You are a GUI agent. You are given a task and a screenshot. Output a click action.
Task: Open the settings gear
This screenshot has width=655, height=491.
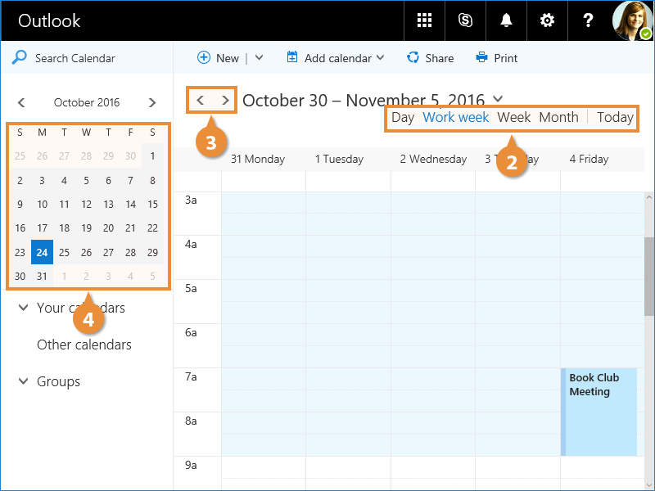coord(547,20)
